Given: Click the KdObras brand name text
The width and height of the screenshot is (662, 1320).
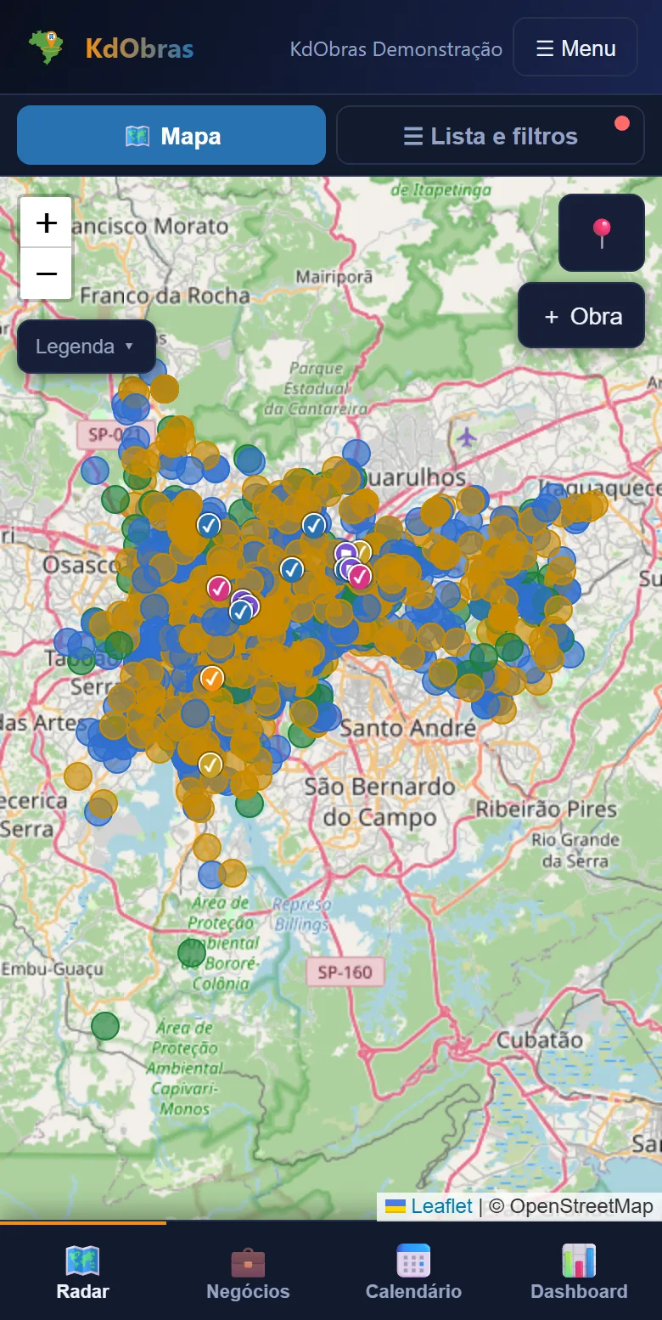Looking at the screenshot, I should click(x=139, y=48).
